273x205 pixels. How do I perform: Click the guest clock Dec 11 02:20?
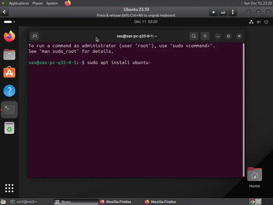point(146,22)
